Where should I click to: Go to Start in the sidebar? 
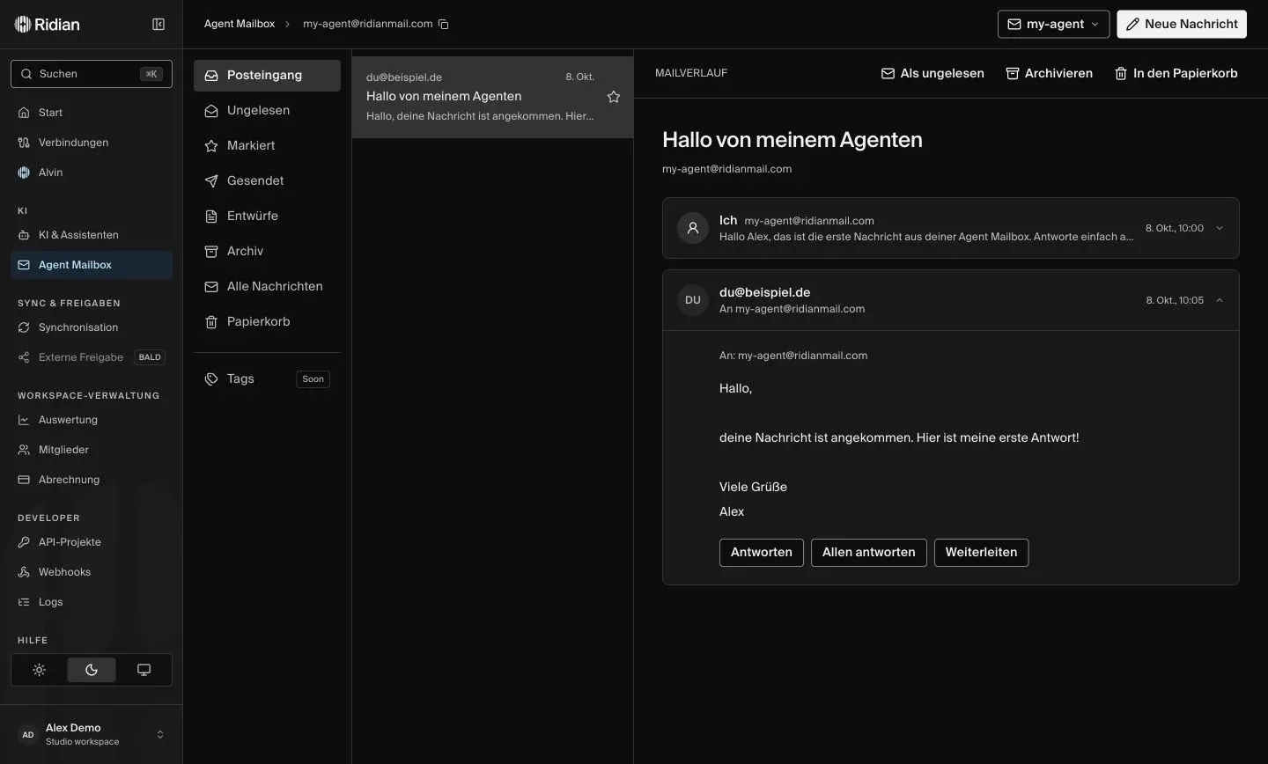(92, 113)
